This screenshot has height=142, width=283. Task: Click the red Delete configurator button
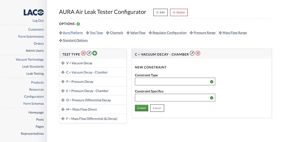(179, 12)
